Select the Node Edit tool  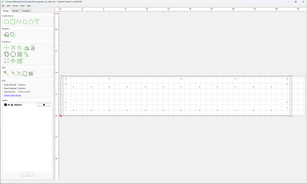7,73
